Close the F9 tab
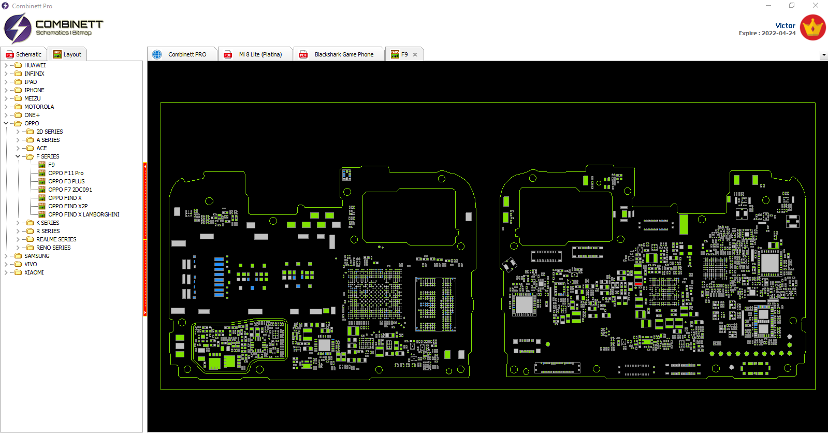This screenshot has width=828, height=433. click(x=415, y=54)
